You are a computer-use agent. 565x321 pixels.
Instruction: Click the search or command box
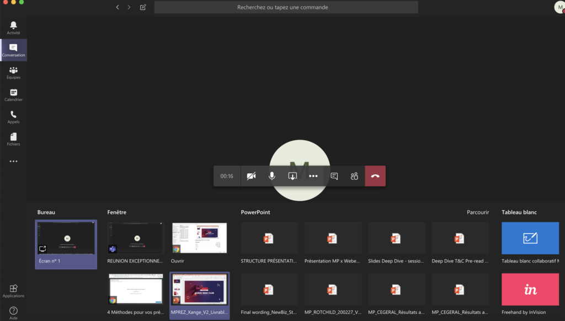point(286,7)
